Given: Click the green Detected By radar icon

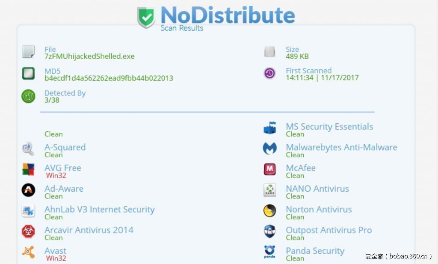Looking at the screenshot, I should 28,96.
